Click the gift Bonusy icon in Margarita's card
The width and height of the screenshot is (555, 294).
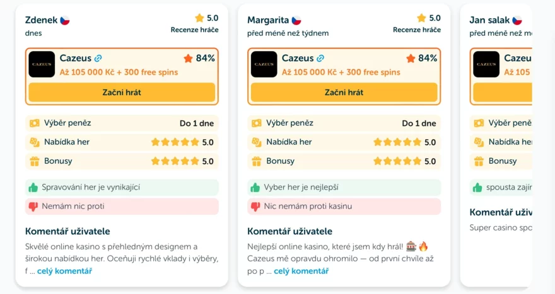(x=256, y=161)
